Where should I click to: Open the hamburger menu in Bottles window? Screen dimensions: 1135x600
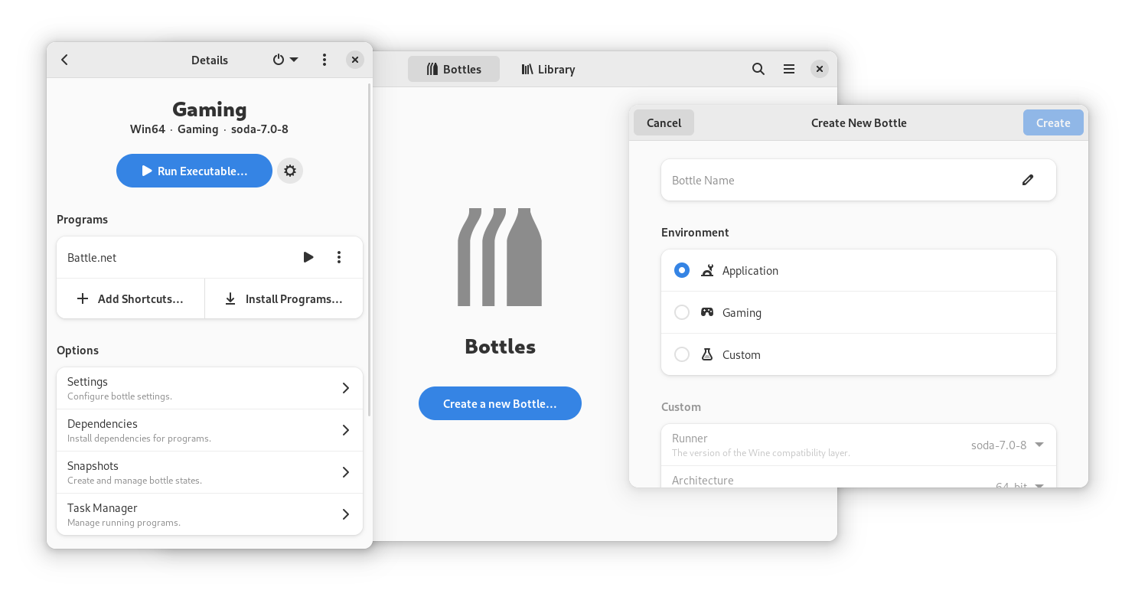(789, 69)
